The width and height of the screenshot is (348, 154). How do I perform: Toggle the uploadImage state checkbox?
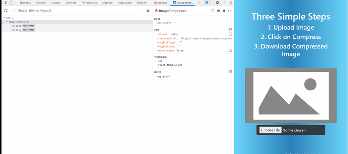tap(231, 51)
